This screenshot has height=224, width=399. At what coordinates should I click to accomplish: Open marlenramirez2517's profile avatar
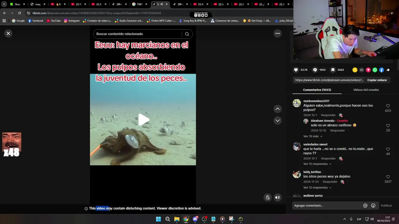point(297,103)
